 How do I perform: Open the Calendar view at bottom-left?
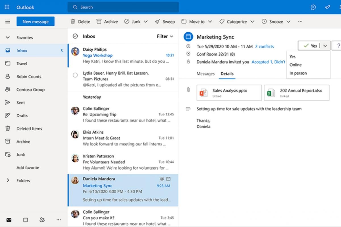coord(26,220)
